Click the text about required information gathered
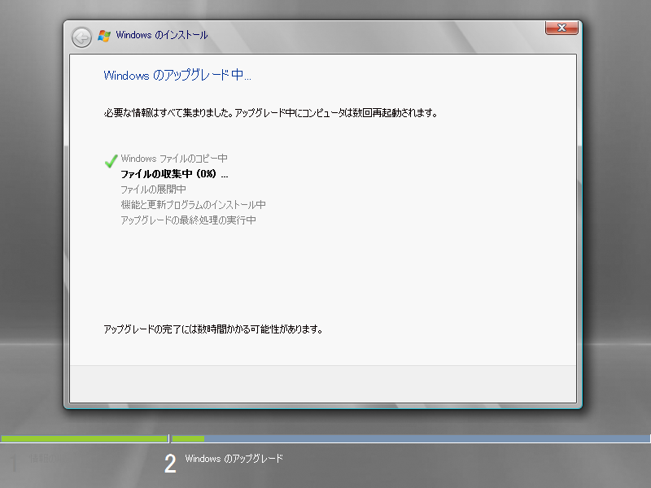This screenshot has height=488, width=651. pos(270,113)
